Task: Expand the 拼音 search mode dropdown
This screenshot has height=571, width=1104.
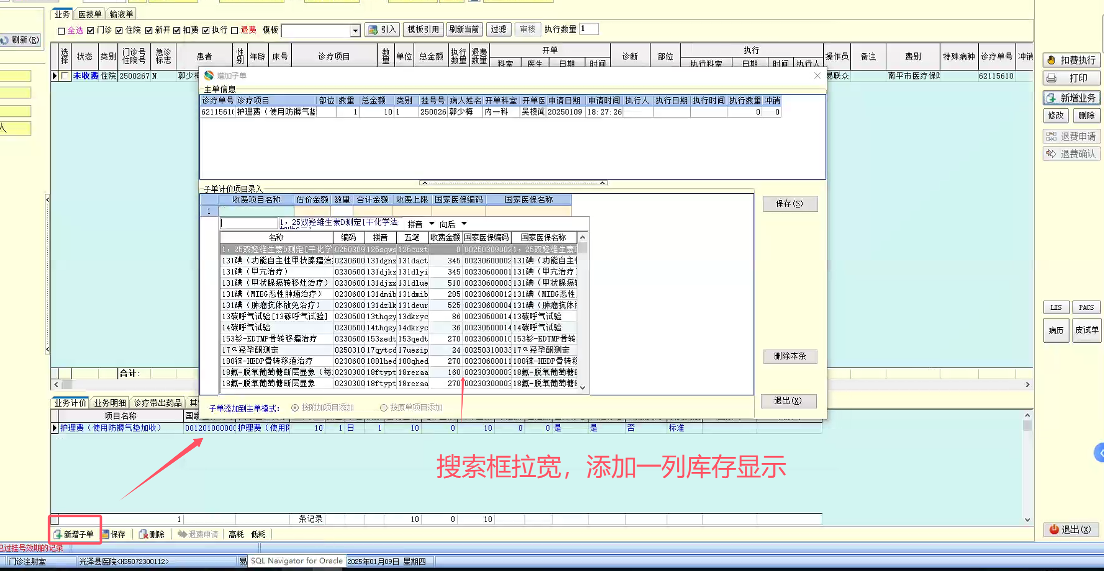Action: tap(432, 224)
